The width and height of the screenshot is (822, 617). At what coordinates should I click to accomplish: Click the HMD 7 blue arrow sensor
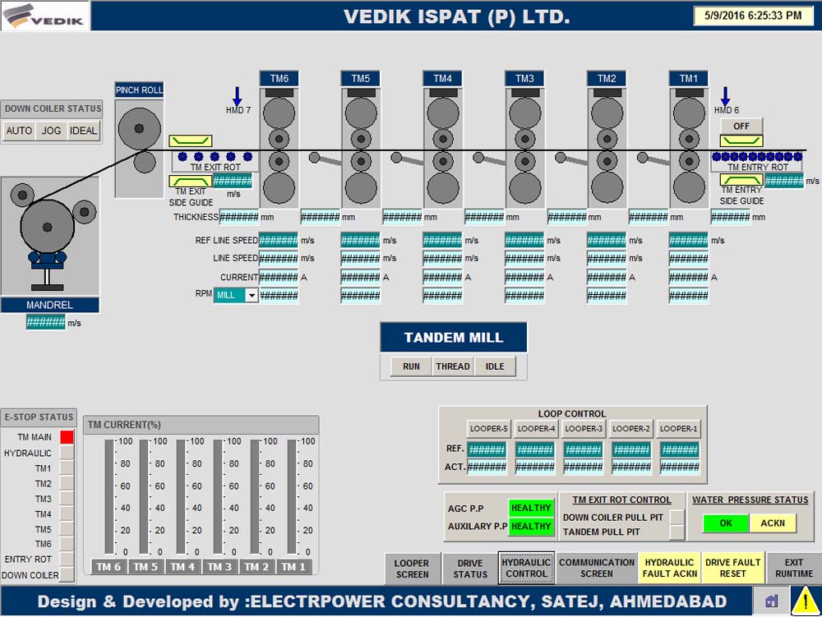[237, 96]
